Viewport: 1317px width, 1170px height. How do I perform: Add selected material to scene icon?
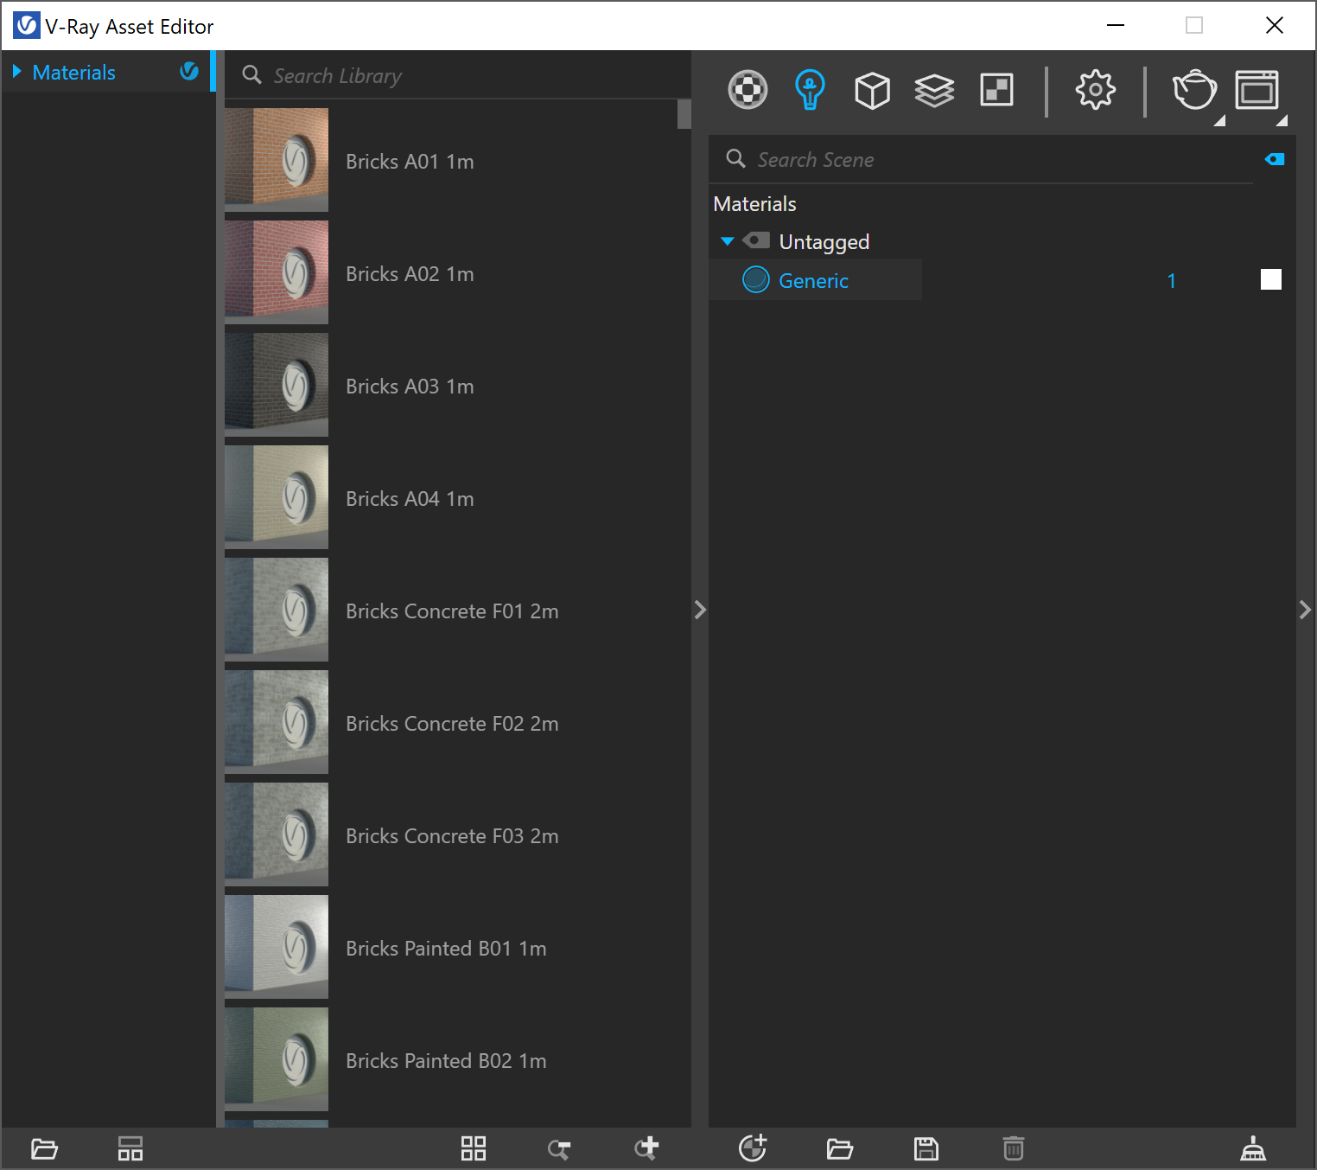[x=646, y=1148]
